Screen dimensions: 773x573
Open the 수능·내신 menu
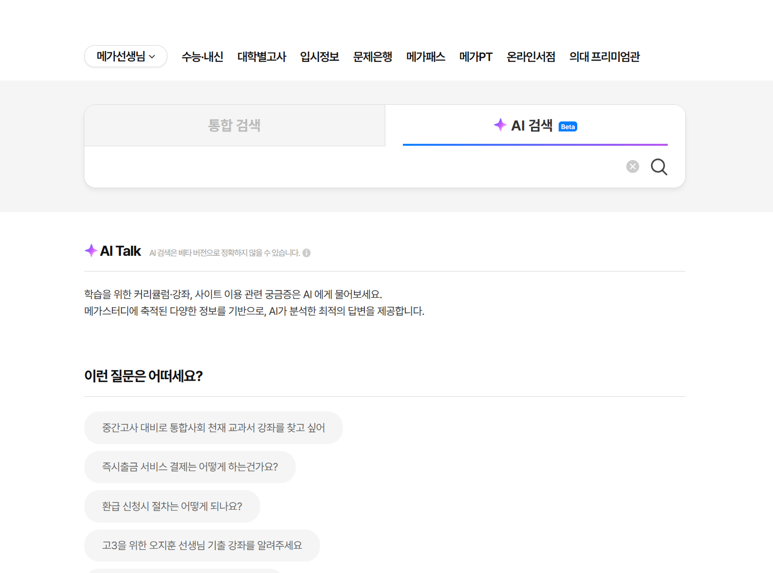pyautogui.click(x=202, y=57)
